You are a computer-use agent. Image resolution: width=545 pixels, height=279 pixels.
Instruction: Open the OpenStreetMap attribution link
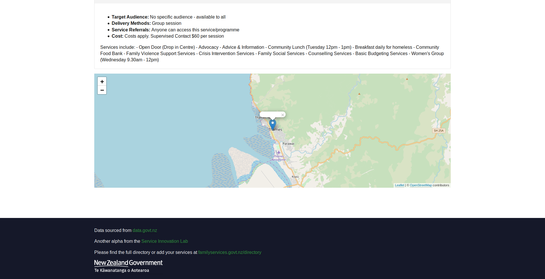pyautogui.click(x=421, y=185)
